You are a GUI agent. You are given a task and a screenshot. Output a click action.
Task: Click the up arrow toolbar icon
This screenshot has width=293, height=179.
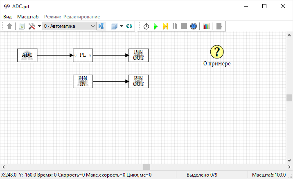(10, 26)
